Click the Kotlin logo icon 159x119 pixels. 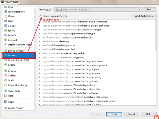6,102
